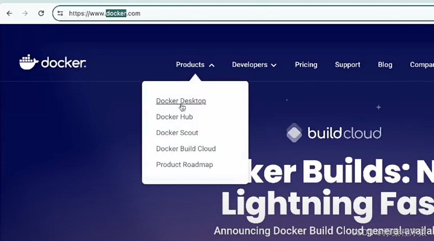Screen dimensions: 434x241
Task: Collapse the Products menu chevron
Action: [x=212, y=65]
